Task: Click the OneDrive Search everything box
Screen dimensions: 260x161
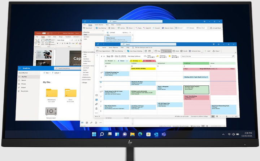Action: (67, 68)
